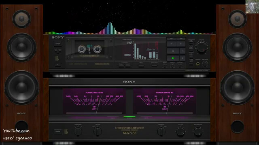Click the rewind button on the deck
Viewport: 259px width, 145px height.
pyautogui.click(x=171, y=44)
